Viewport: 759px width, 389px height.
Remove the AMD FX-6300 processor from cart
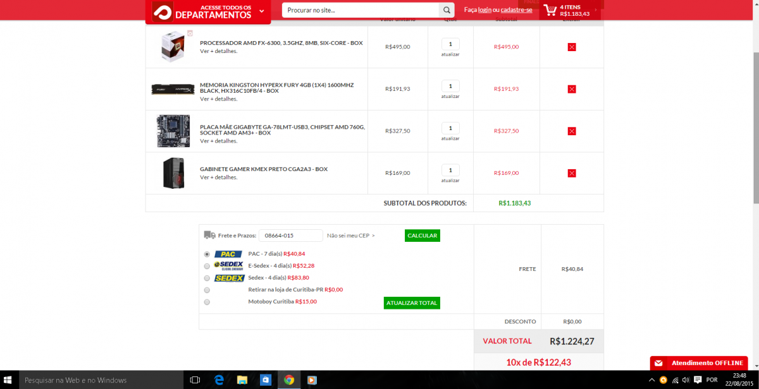point(572,47)
